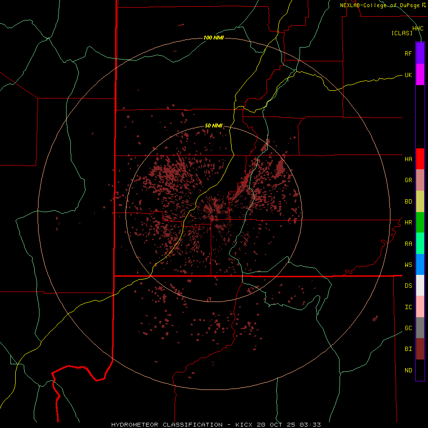The image size is (428, 428).
Task: Click the GR legend label
Action: tap(409, 180)
